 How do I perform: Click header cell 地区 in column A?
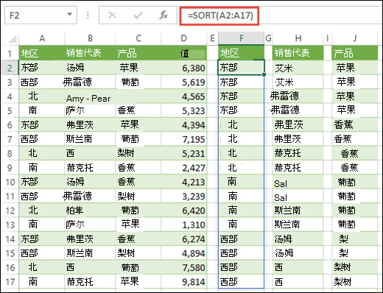pyautogui.click(x=42, y=53)
